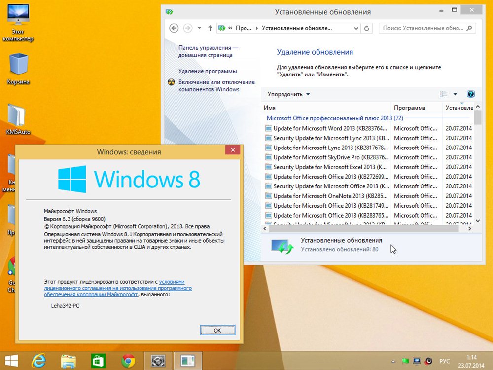Select Update for Microsoft Office 2013 (KB272699
The height and width of the screenshot is (370, 493).
click(368, 177)
